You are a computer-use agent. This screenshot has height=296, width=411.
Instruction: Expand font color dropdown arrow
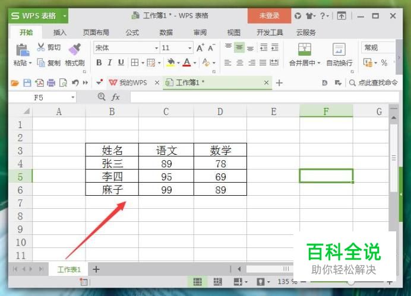195,63
